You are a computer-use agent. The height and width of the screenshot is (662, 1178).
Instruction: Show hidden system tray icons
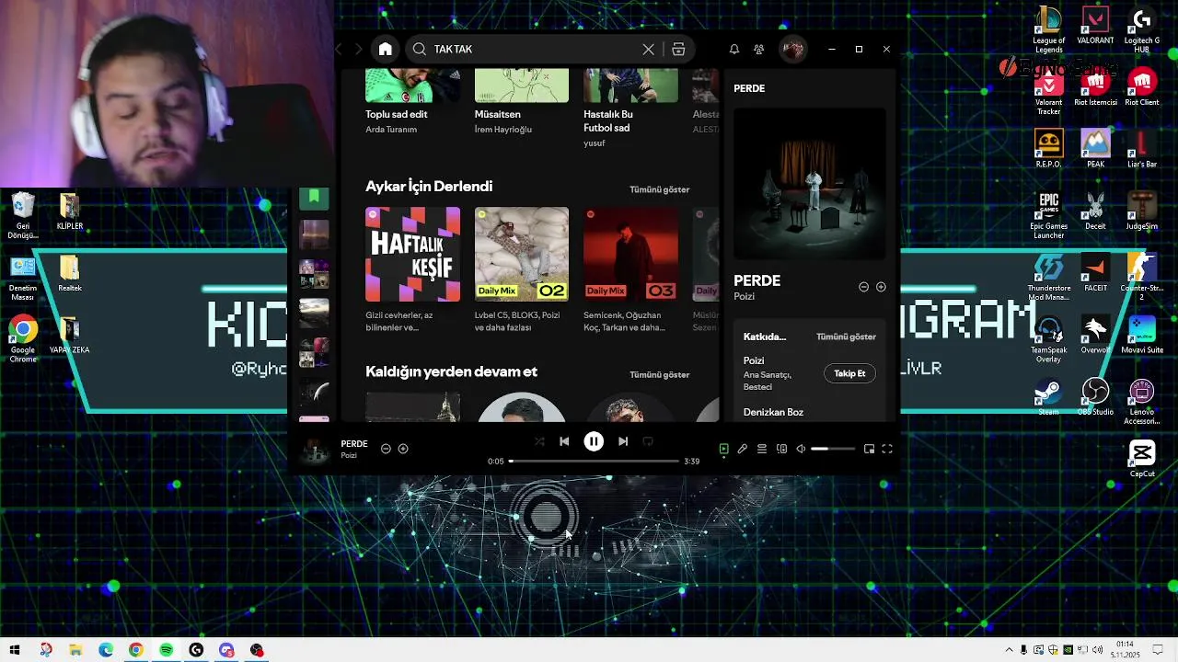pyautogui.click(x=1009, y=650)
